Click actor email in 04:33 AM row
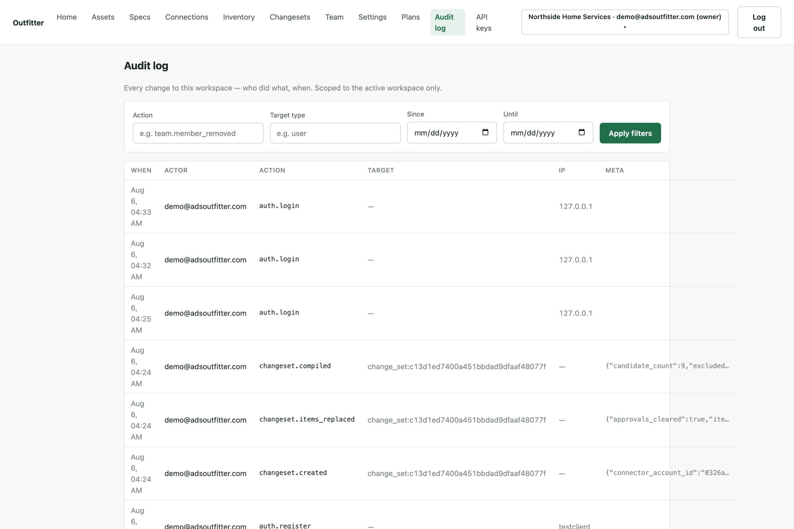The image size is (794, 529). coord(205,206)
